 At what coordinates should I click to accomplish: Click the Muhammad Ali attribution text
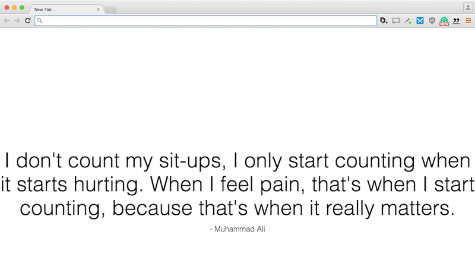tap(237, 229)
